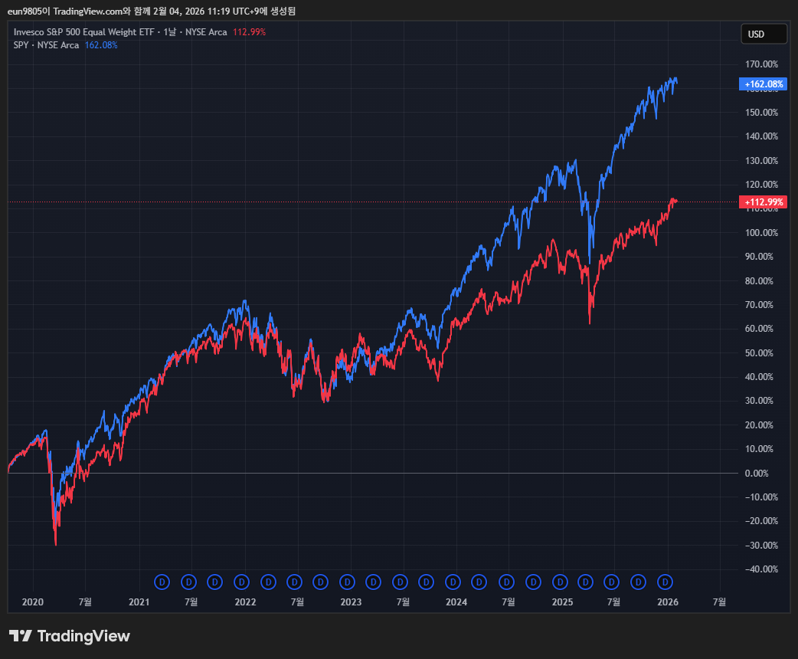Select the SPY · NYSE Arca legend entry
Screen dimensions: 798x659
(46, 45)
